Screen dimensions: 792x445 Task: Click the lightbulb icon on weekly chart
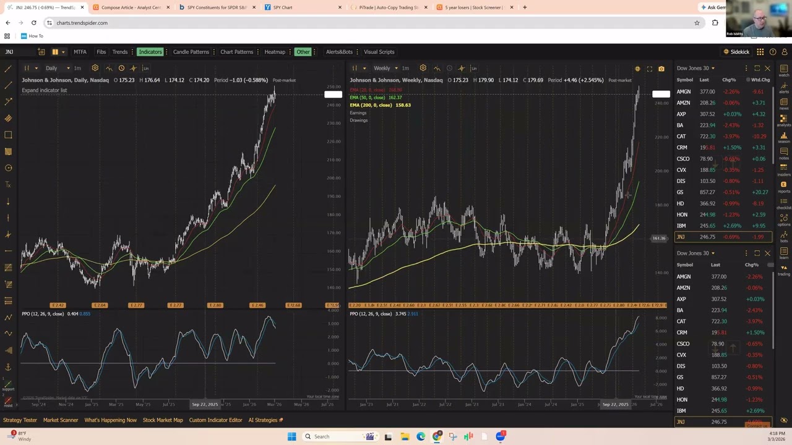pos(637,69)
